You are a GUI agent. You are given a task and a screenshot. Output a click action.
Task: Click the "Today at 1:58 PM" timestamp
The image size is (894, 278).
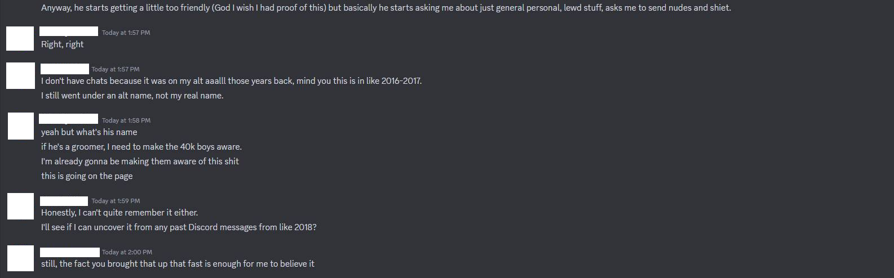pyautogui.click(x=126, y=120)
